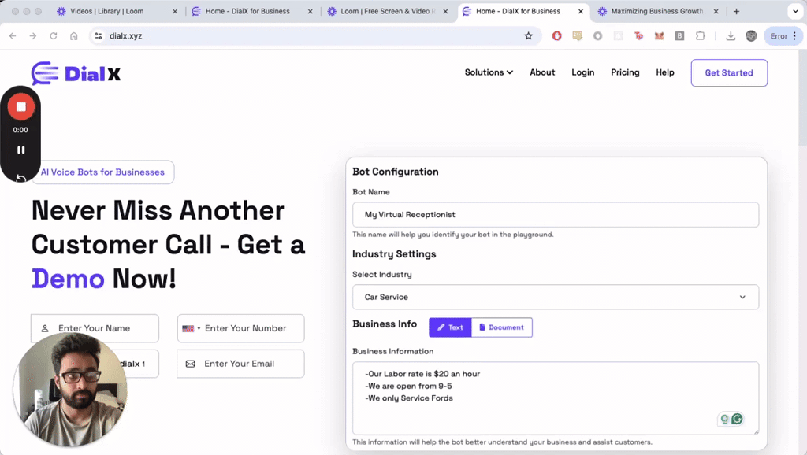Click the yellow note extension icon

(577, 36)
